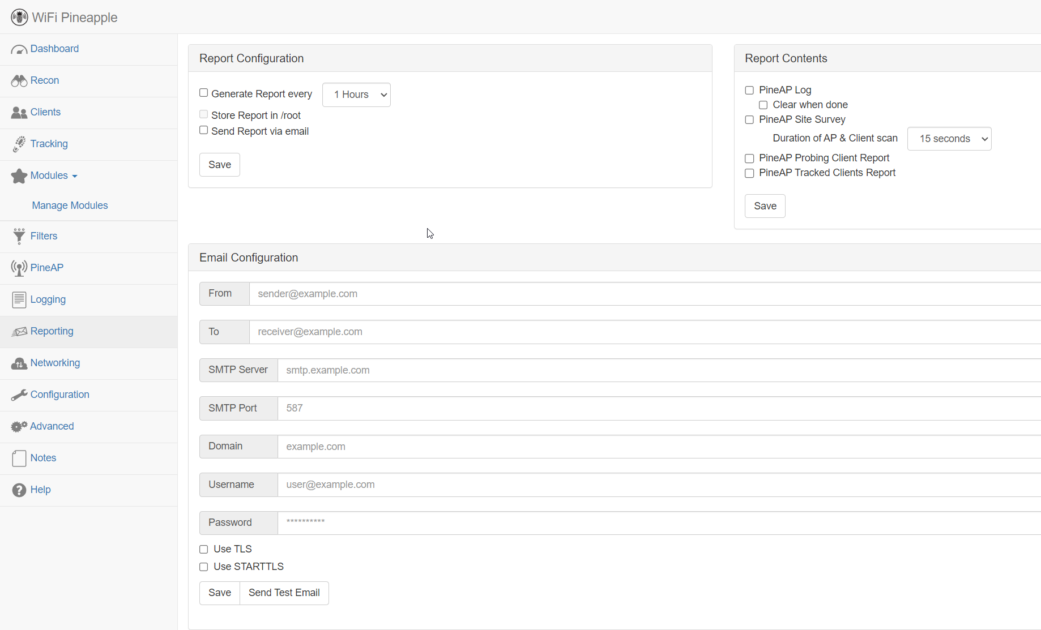Check PineAP Probing Client Report
This screenshot has height=630, width=1041.
click(x=749, y=158)
